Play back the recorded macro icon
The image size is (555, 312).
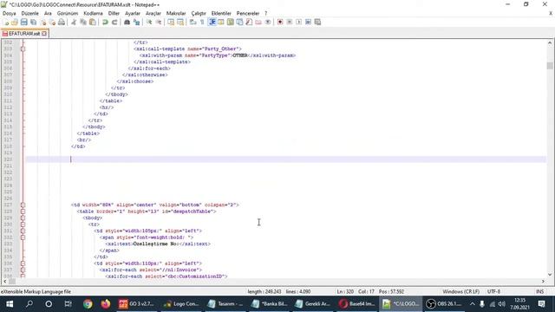(x=298, y=23)
